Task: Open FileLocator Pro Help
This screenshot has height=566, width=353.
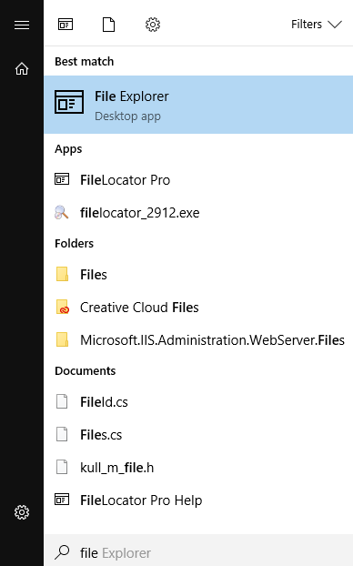Action: 198,500
